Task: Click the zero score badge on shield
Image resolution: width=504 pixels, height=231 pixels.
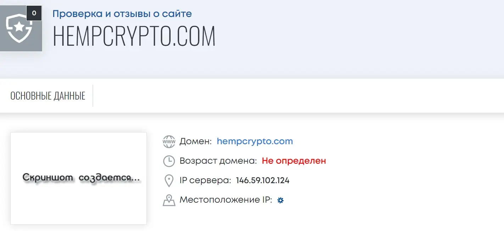Action: (34, 13)
